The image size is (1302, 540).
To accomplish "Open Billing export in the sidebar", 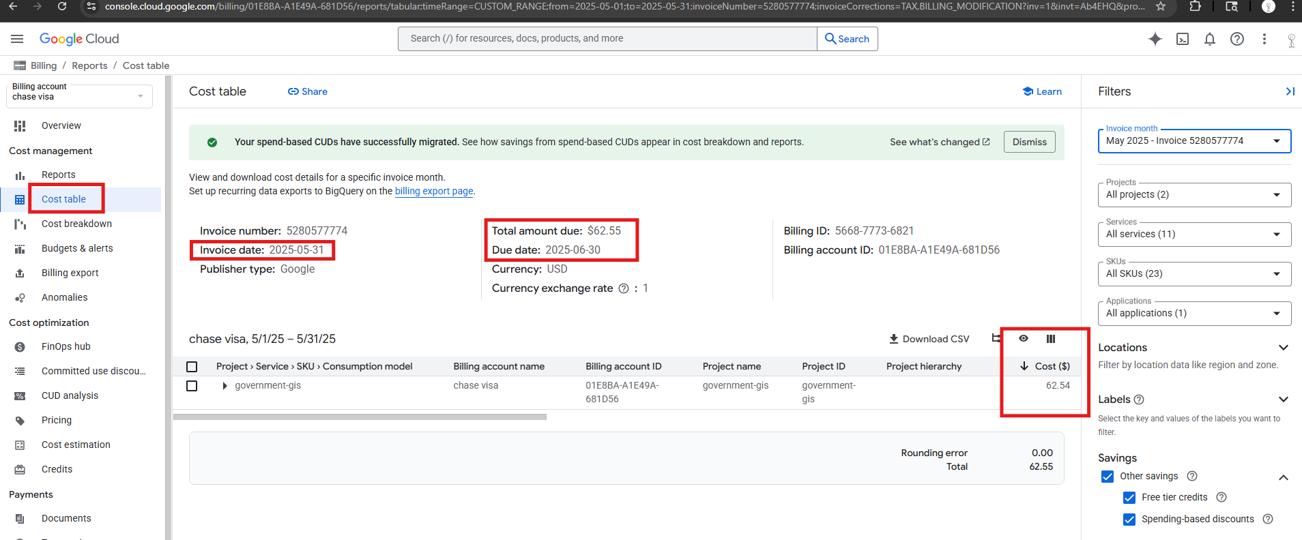I will tap(70, 273).
